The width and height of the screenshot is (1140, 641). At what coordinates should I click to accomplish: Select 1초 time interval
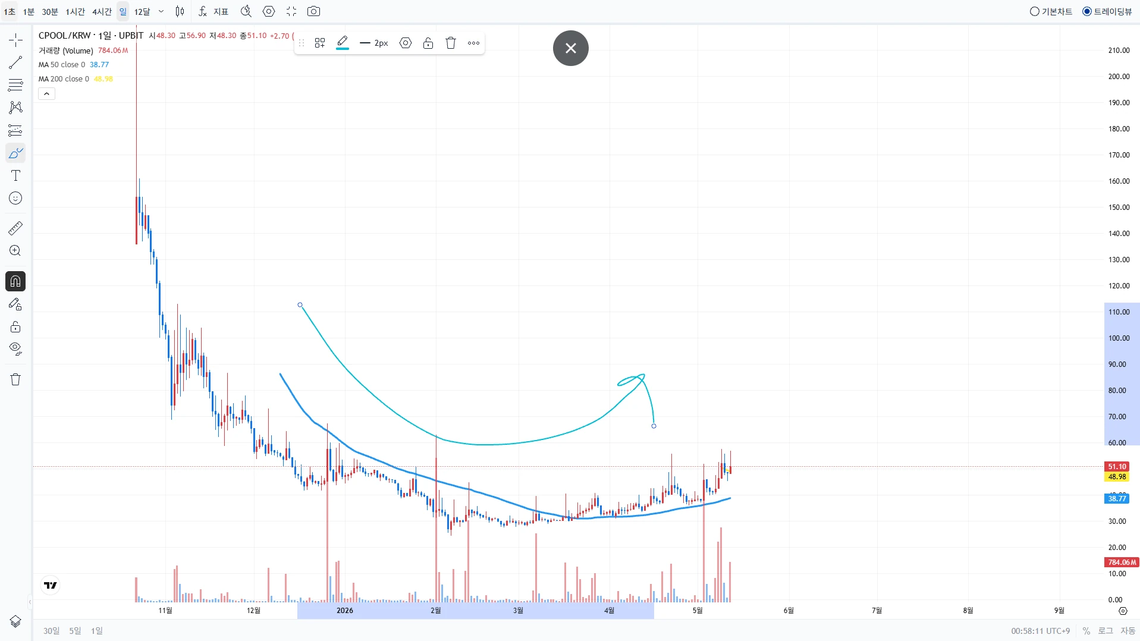10,11
